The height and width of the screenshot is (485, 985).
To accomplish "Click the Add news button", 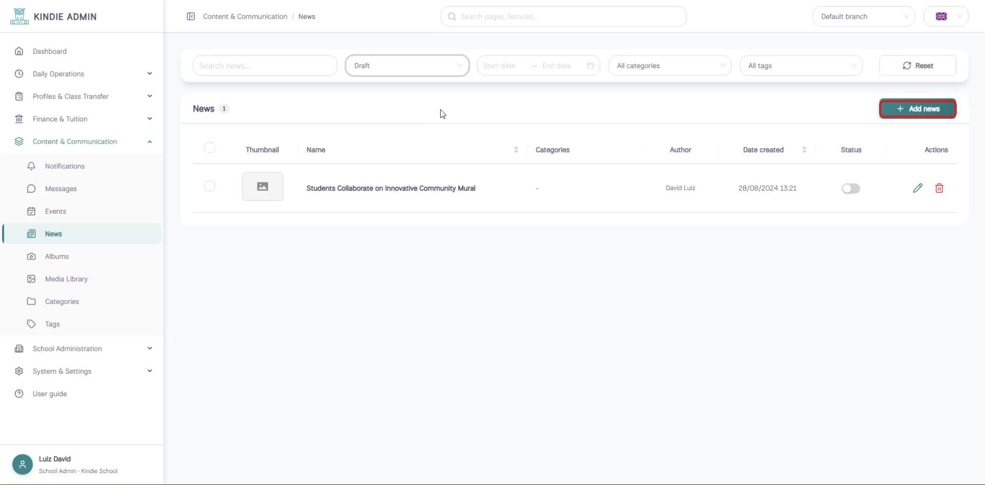I will pyautogui.click(x=918, y=108).
